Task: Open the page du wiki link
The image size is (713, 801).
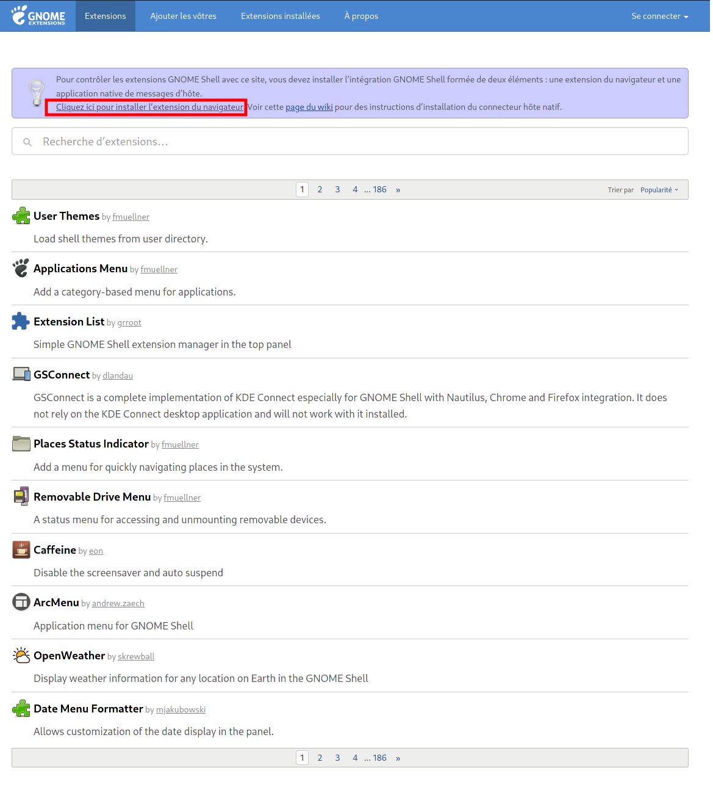Action: tap(309, 107)
